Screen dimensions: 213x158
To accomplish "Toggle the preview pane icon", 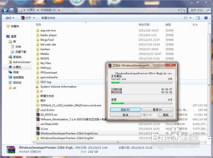I will pos(198,18).
